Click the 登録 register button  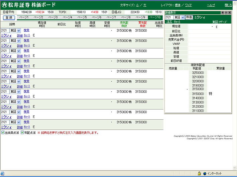9,18
